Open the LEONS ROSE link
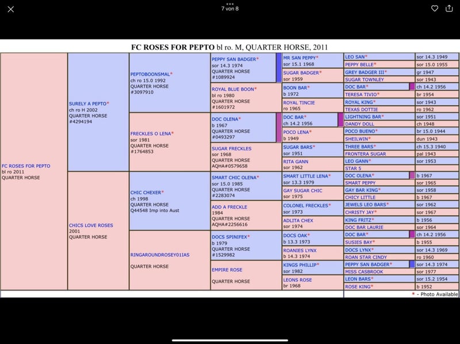 pyautogui.click(x=297, y=280)
